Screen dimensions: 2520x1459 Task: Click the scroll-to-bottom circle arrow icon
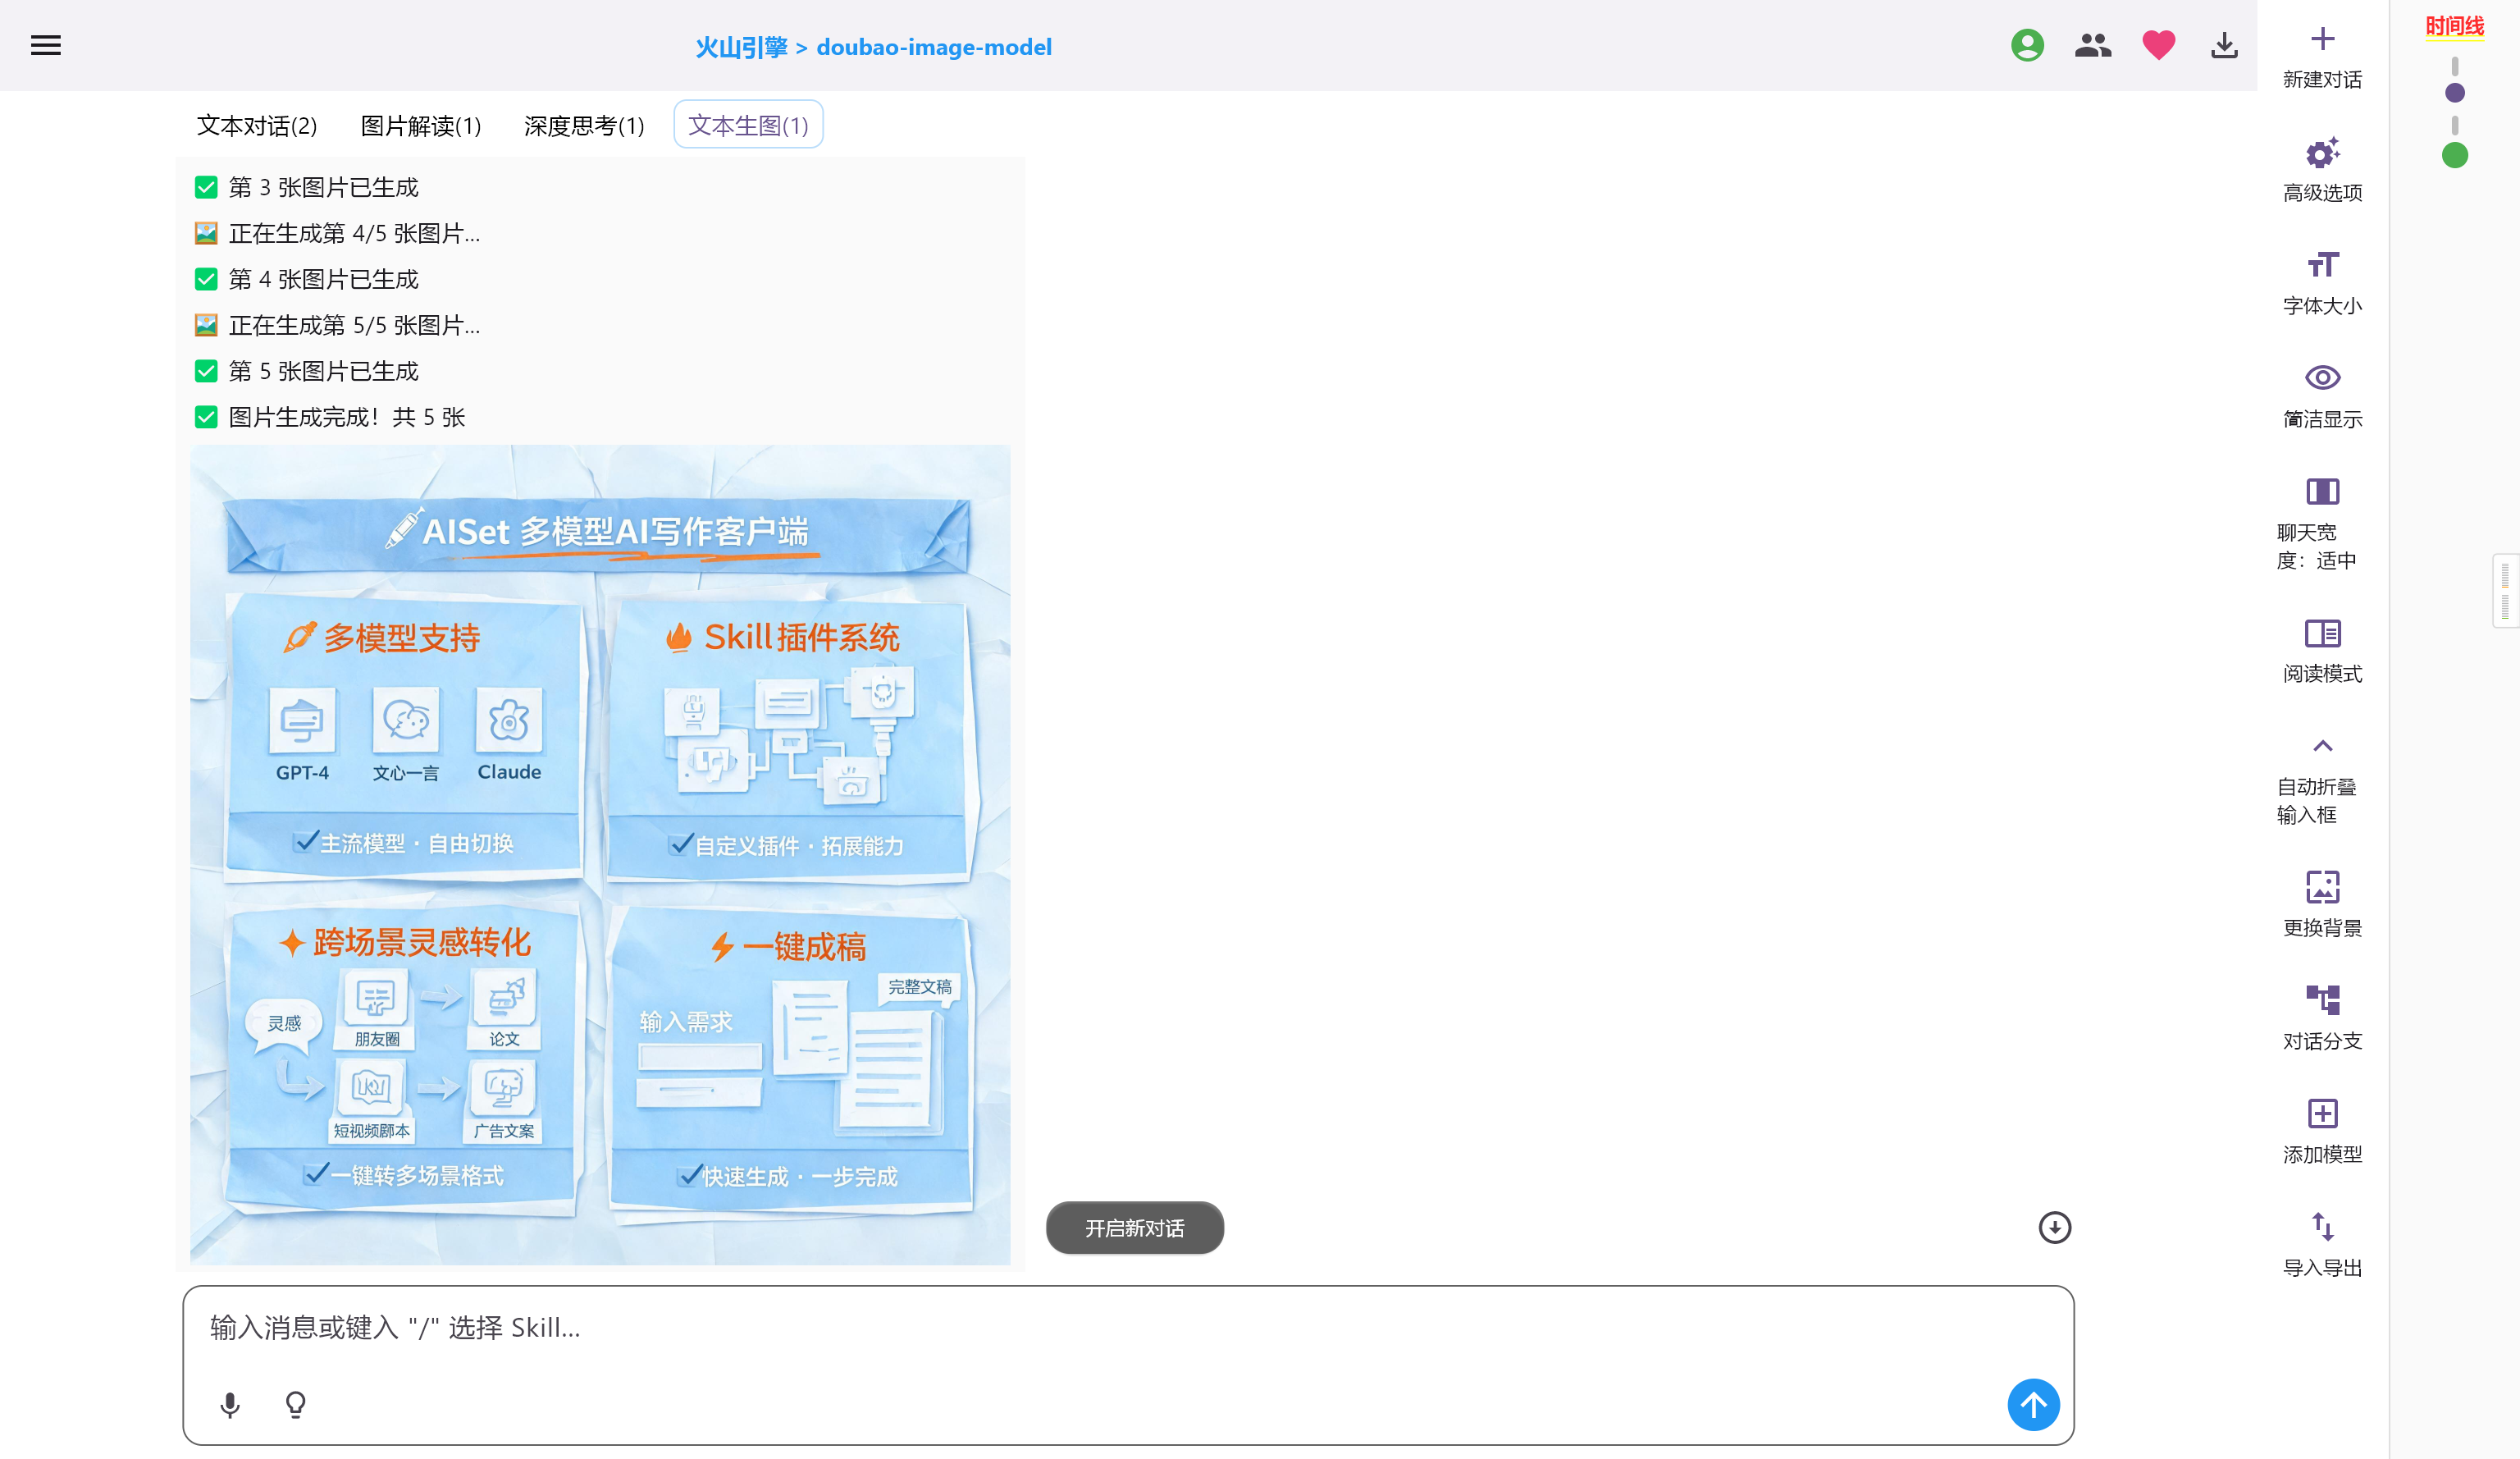coord(2054,1227)
